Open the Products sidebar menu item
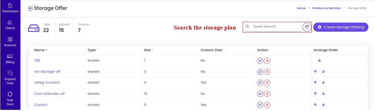375x111 pixels. pyautogui.click(x=10, y=42)
